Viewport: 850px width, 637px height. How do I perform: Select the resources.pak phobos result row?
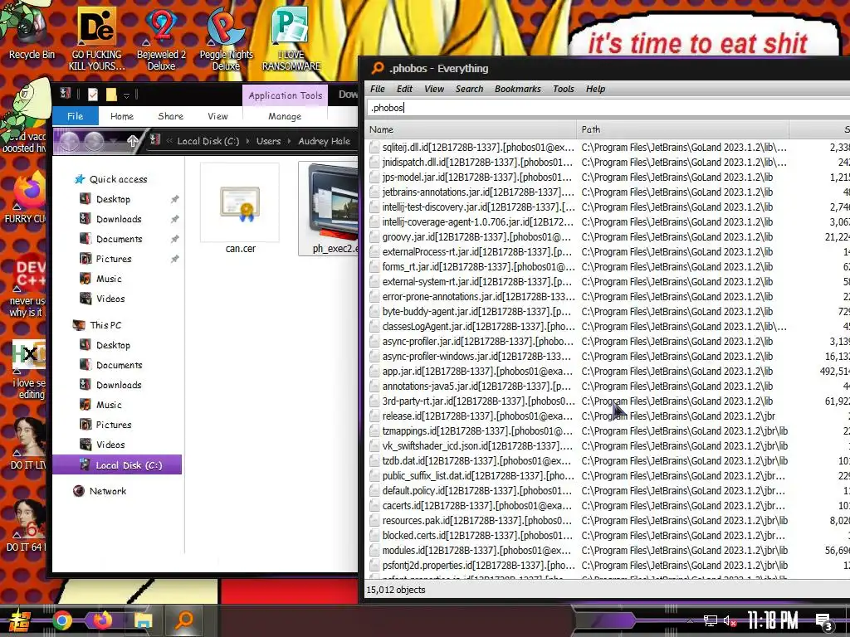coord(607,521)
